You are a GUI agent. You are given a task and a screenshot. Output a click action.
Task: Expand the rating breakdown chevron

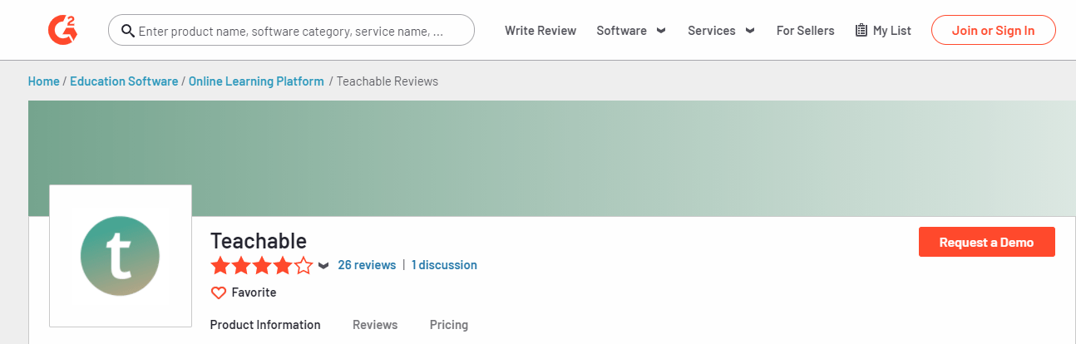[323, 266]
